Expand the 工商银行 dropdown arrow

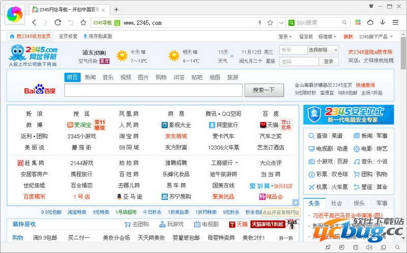[237, 163]
